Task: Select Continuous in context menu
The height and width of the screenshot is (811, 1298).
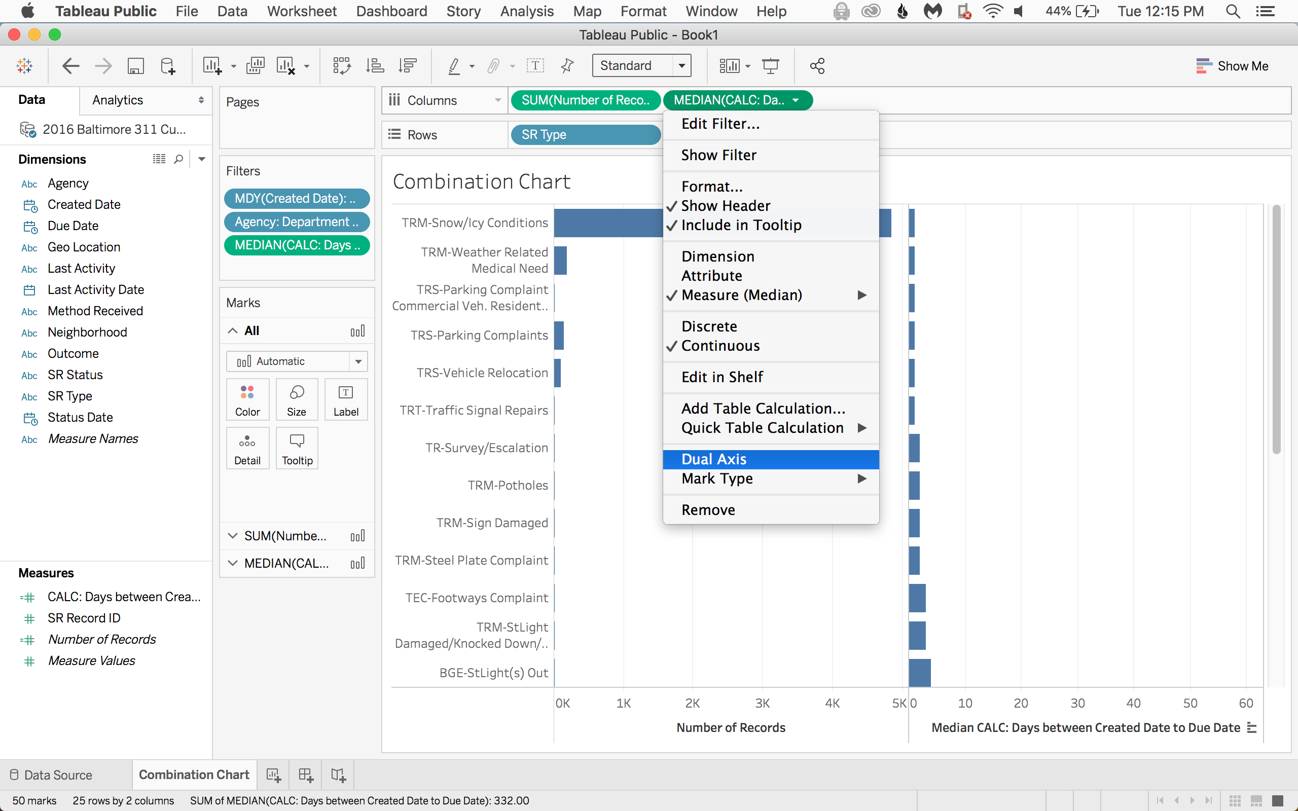Action: click(771, 346)
